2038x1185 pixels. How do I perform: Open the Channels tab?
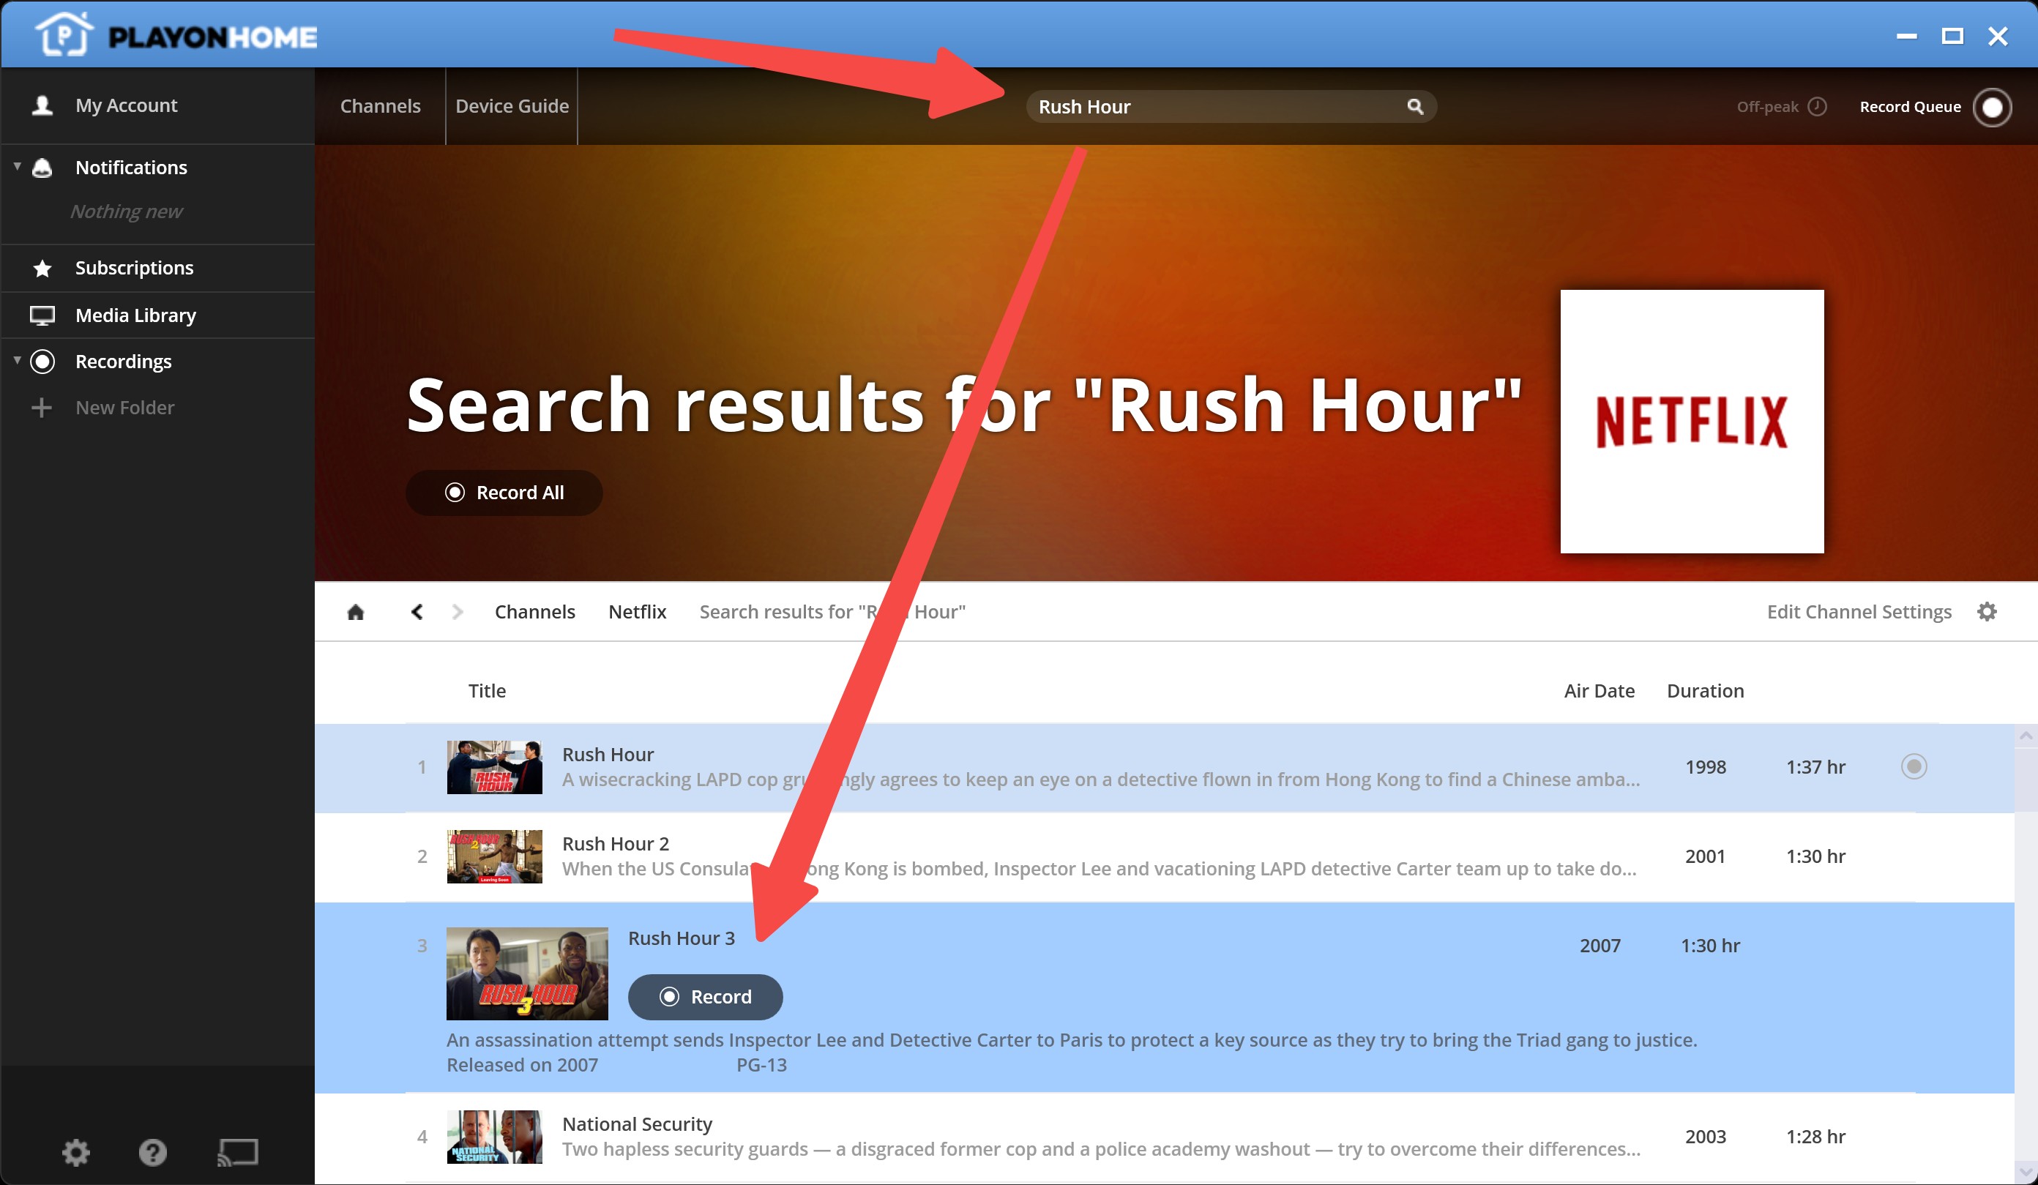(x=380, y=106)
